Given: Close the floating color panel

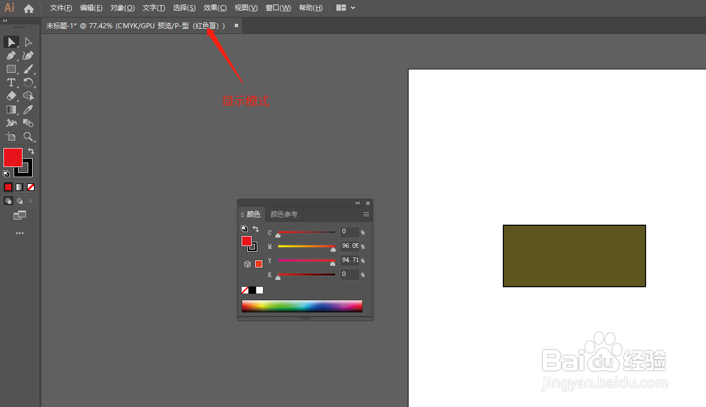Looking at the screenshot, I should [368, 203].
